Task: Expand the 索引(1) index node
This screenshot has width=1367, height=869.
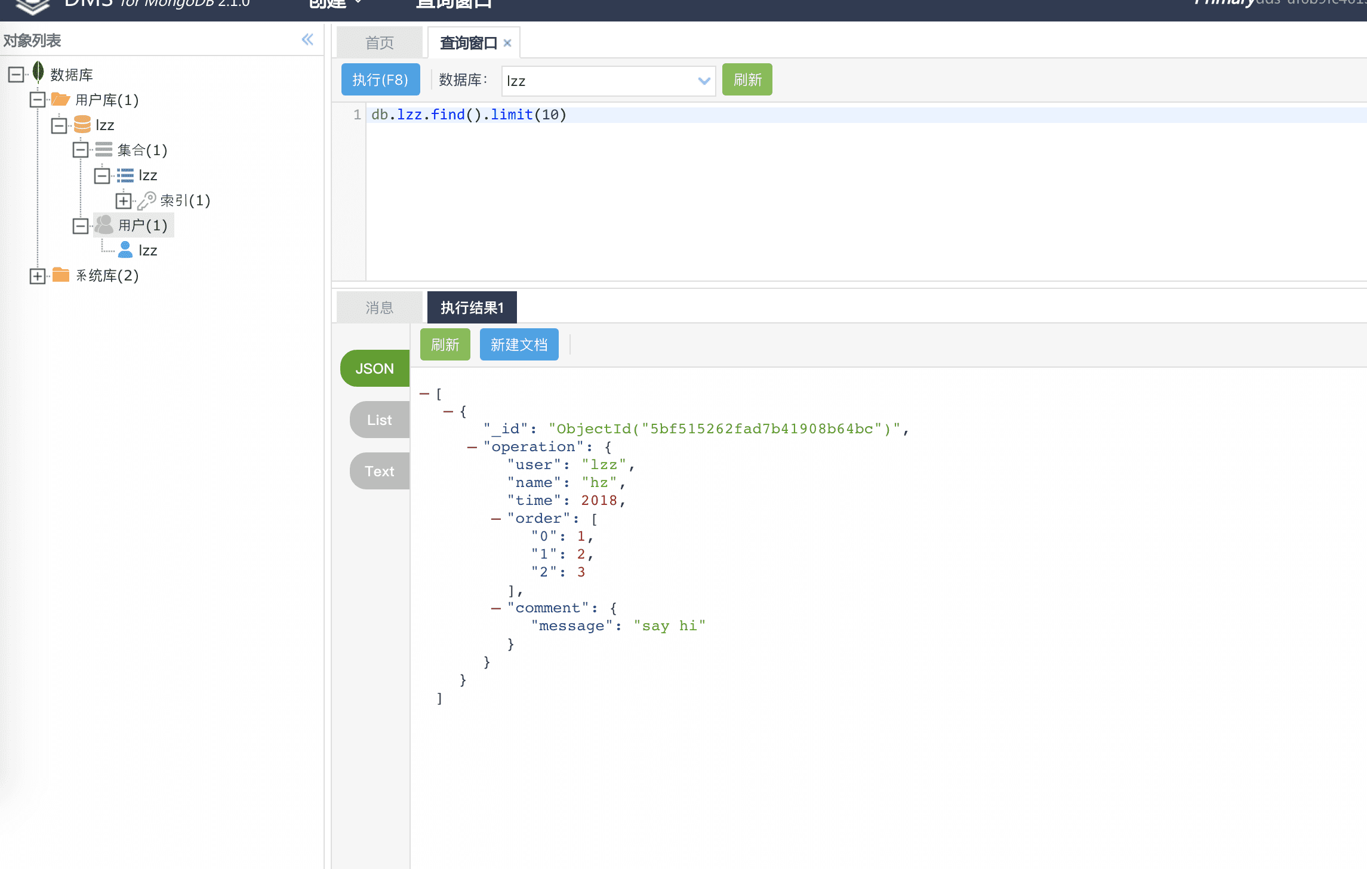Action: pyautogui.click(x=124, y=201)
